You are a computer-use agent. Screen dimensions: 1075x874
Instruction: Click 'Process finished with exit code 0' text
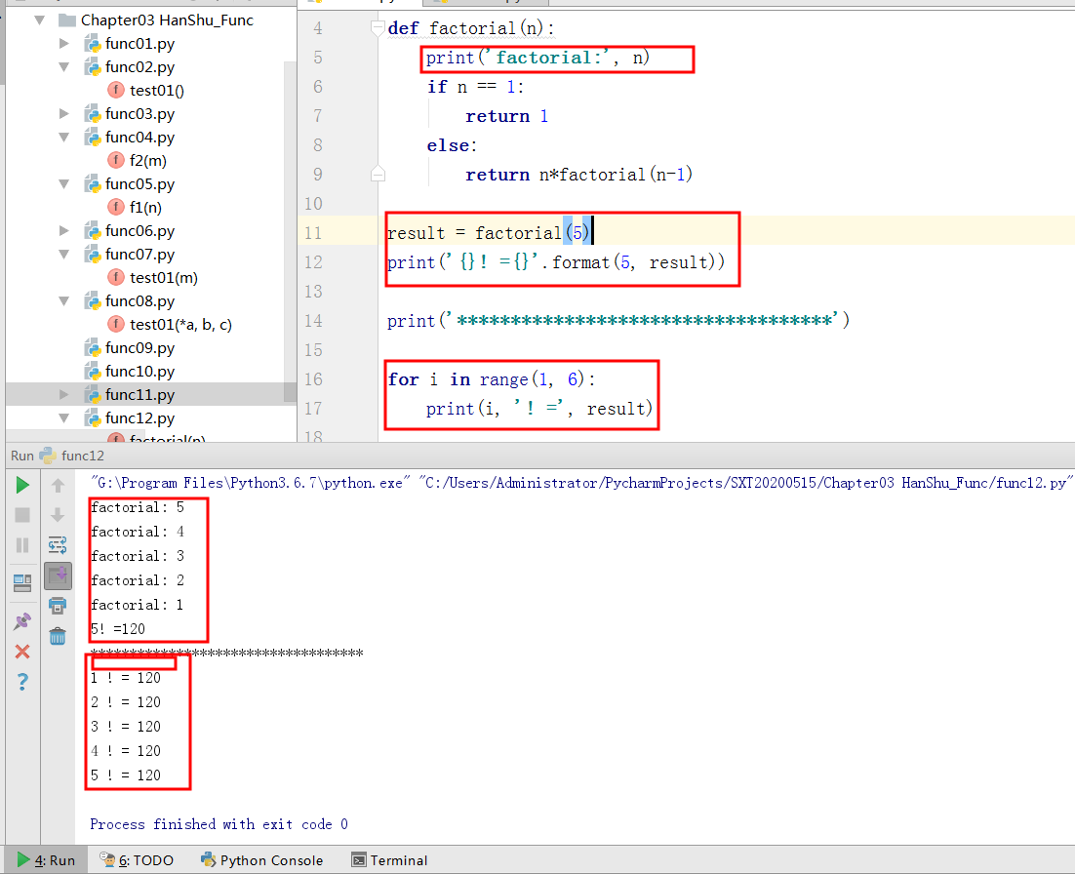click(219, 824)
